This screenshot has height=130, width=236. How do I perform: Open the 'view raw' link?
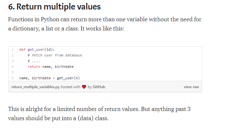(x=191, y=87)
